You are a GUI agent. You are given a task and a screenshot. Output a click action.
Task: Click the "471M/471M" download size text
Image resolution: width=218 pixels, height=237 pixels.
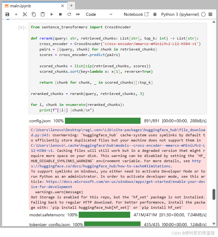(145, 215)
